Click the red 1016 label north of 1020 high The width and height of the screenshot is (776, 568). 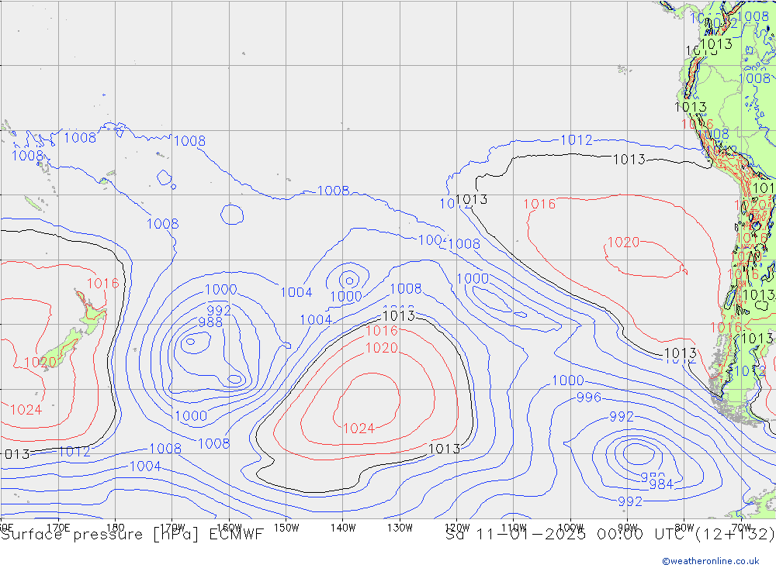539,204
